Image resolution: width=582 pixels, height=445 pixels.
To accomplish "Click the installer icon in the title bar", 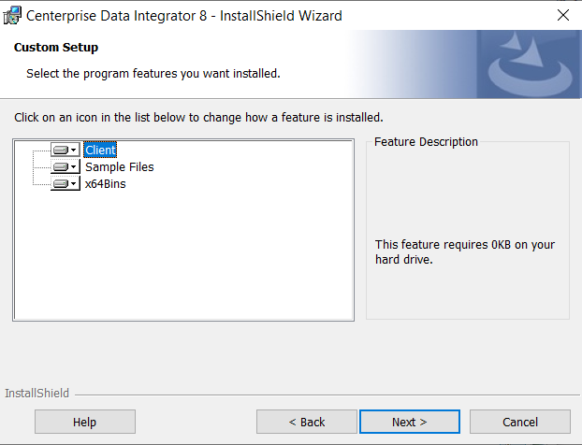I will pyautogui.click(x=13, y=15).
